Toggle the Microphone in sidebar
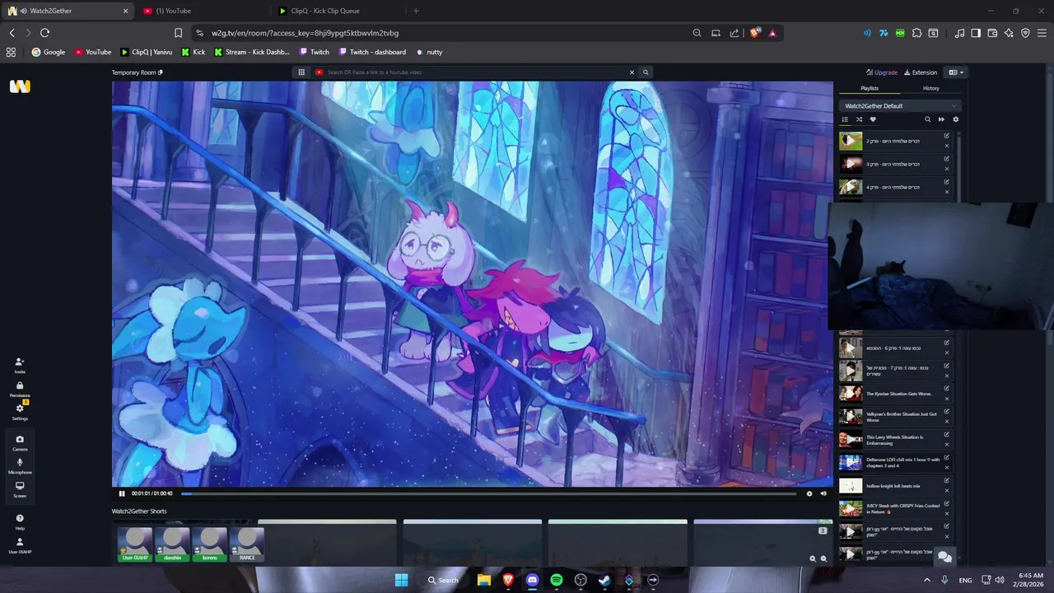 [x=20, y=465]
